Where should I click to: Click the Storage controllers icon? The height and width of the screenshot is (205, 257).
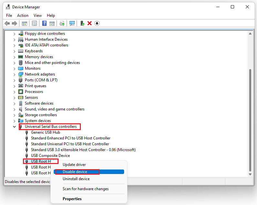tap(21, 115)
